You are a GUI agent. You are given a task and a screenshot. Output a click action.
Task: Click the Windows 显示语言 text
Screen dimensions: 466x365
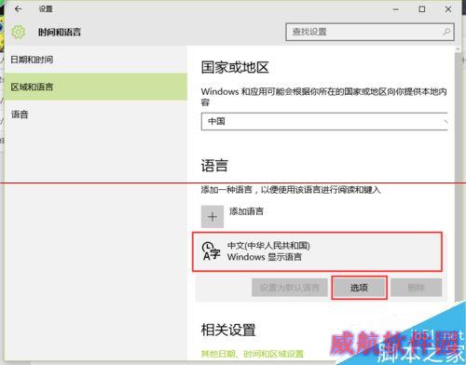[x=265, y=257]
